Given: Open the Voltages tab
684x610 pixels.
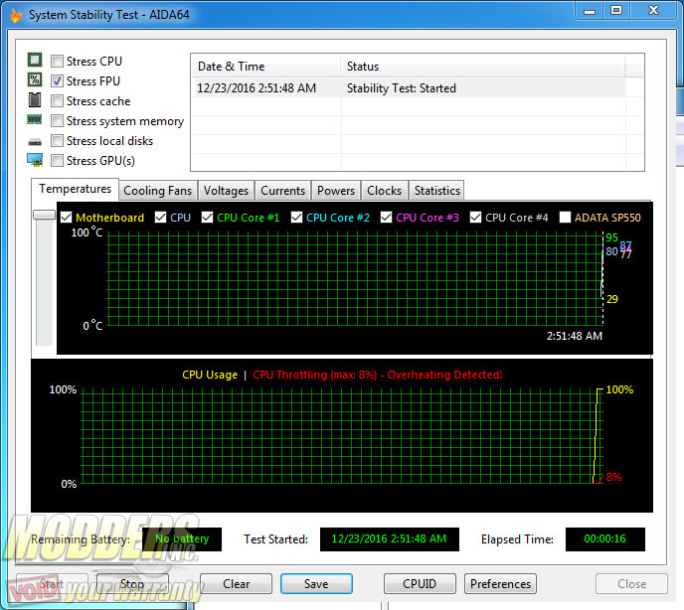Looking at the screenshot, I should pos(226,191).
